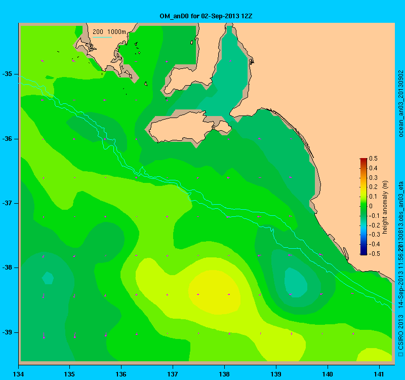Click the latitude label "-38"
The height and width of the screenshot is (380, 405).
click(7, 268)
